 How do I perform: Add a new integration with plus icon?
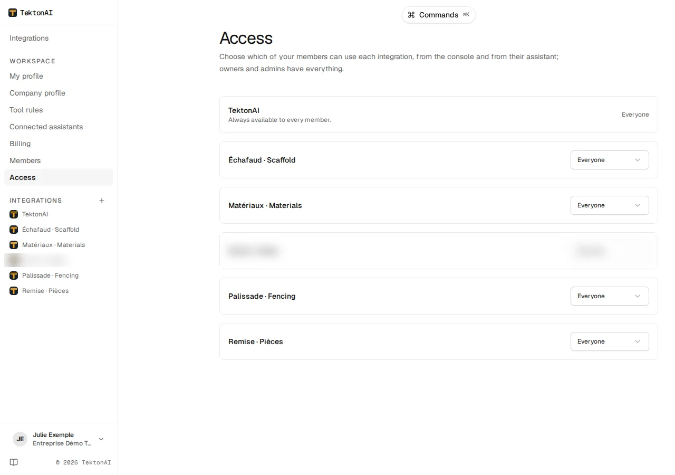tap(102, 201)
